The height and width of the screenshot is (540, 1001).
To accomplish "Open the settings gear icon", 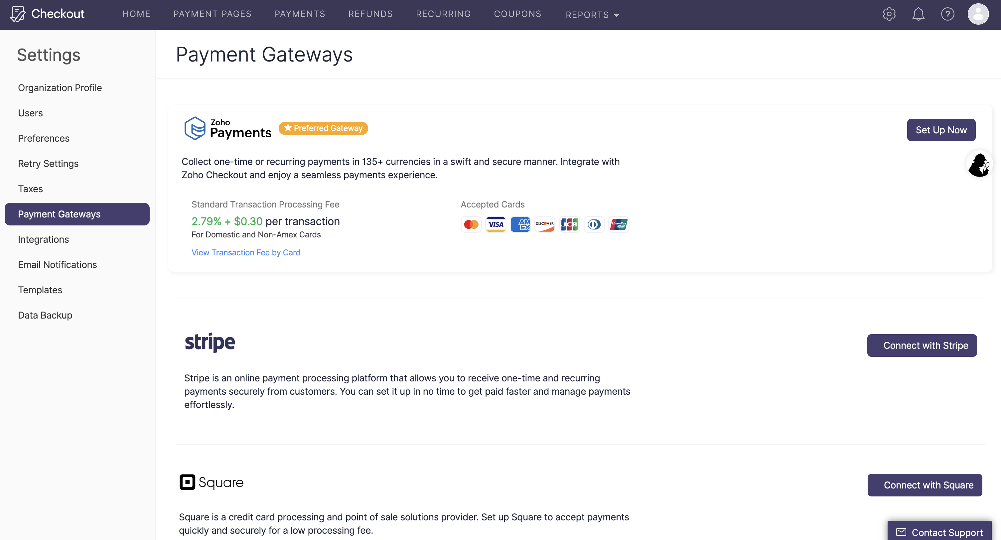I will click(x=889, y=14).
